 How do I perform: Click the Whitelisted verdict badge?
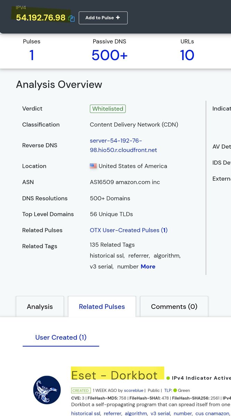[108, 109]
